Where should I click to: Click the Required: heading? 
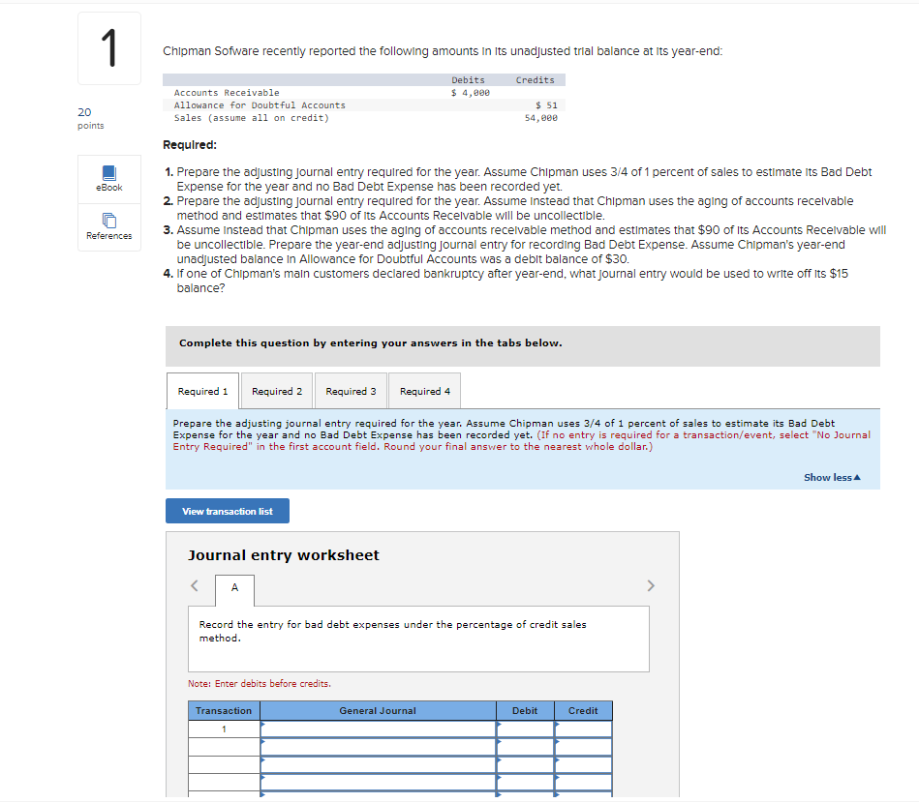tap(190, 145)
